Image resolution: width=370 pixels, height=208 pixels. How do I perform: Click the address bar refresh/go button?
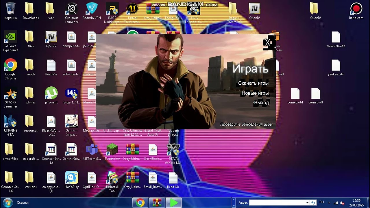coord(313,203)
